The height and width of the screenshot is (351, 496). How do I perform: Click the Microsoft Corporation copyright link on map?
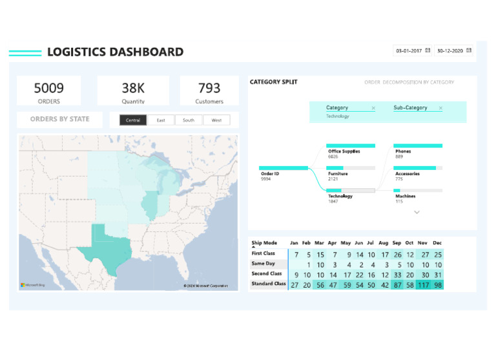click(x=205, y=286)
